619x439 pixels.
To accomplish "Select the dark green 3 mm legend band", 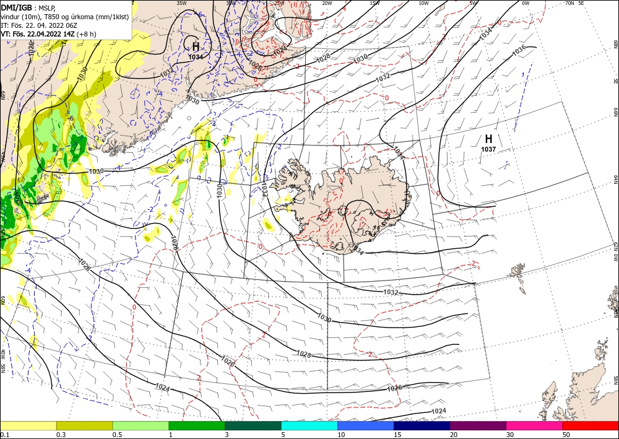I will point(253,425).
